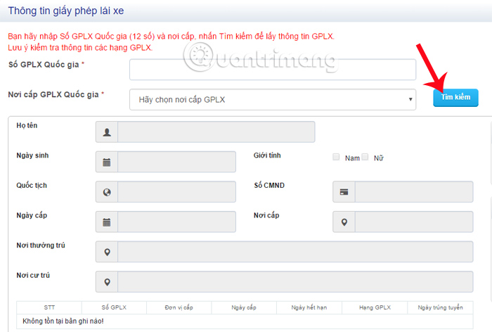The image size is (492, 332).
Task: Click the Số GPLX column header
Action: 114,307
